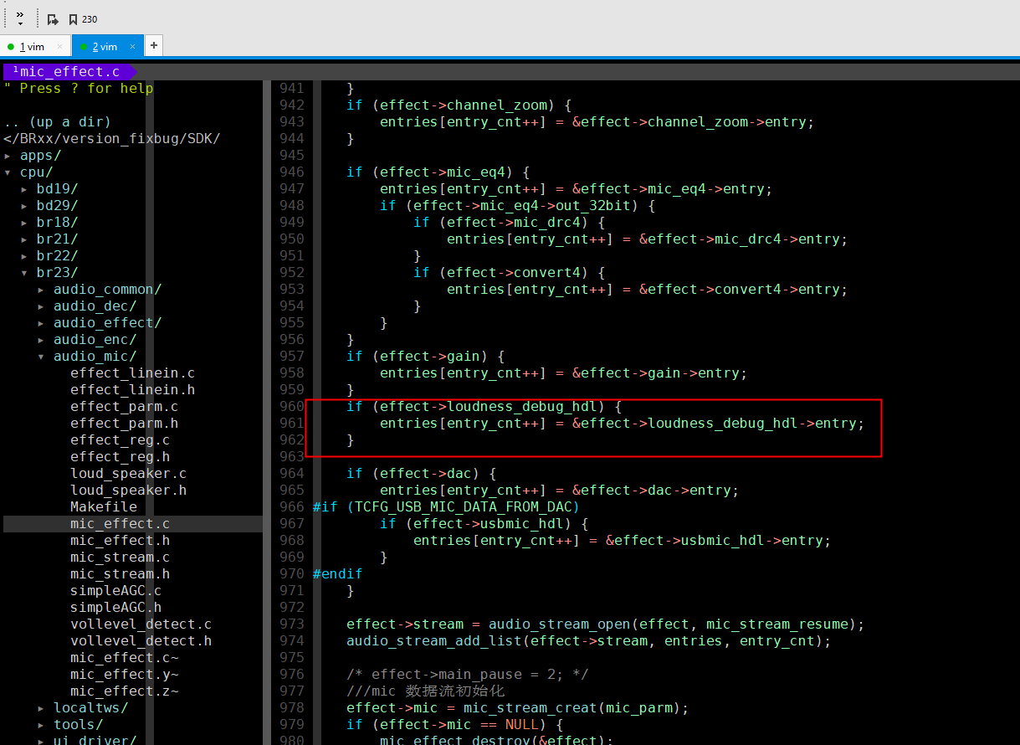This screenshot has height=745, width=1020.
Task: Select highlighted mic_effect.c in tree
Action: (x=120, y=524)
